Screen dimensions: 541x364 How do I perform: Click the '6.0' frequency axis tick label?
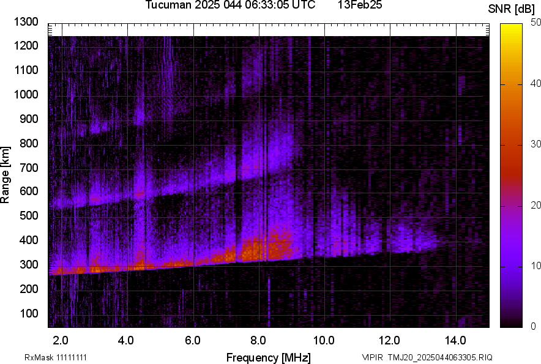[x=193, y=340]
